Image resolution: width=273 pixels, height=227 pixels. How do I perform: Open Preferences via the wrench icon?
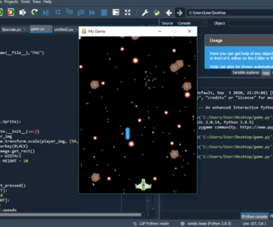click(x=145, y=13)
